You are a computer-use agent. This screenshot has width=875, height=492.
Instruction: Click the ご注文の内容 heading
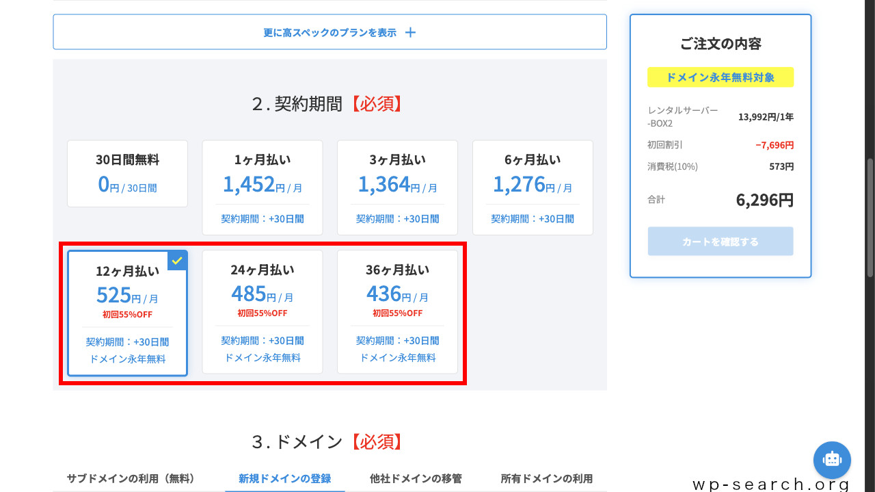[x=721, y=44]
